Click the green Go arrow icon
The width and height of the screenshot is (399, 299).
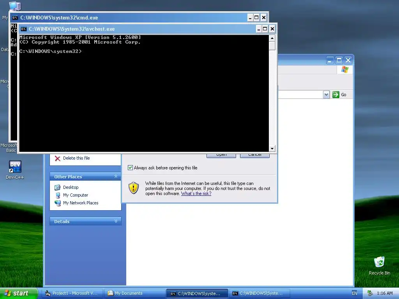coord(335,95)
